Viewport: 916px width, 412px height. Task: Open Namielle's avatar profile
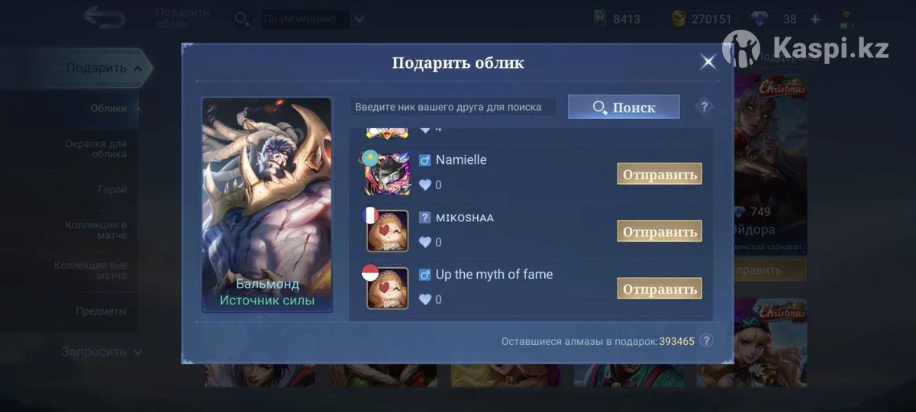click(388, 173)
